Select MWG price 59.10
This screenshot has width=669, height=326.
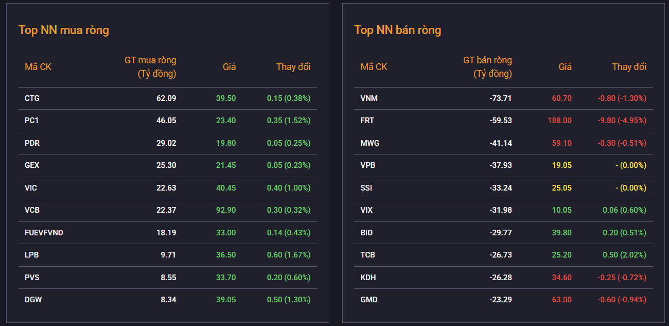pos(562,143)
